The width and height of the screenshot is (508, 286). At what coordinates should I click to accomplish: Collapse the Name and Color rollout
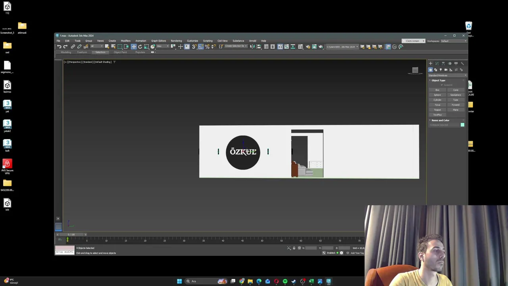pos(440,120)
